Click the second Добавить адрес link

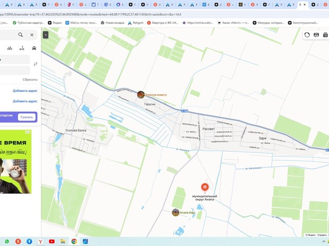[x=25, y=101]
